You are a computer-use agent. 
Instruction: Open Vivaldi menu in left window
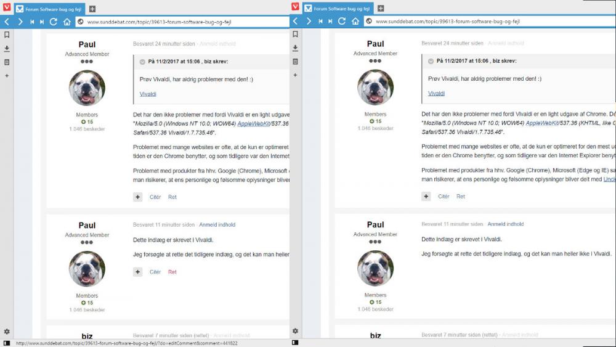pyautogui.click(x=6, y=7)
